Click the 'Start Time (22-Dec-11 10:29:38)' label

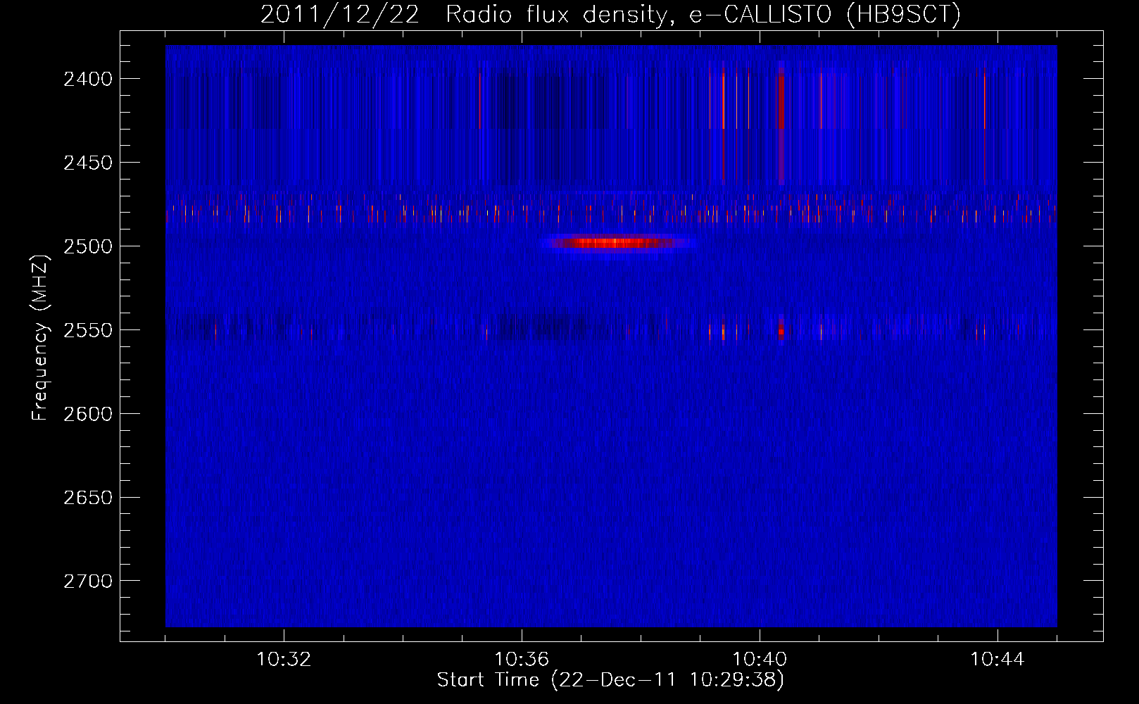[610, 680]
